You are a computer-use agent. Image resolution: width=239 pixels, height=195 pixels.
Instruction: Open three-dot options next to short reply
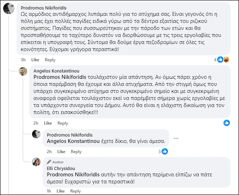click(x=176, y=138)
